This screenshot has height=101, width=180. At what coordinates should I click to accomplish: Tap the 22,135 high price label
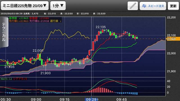click(x=101, y=27)
